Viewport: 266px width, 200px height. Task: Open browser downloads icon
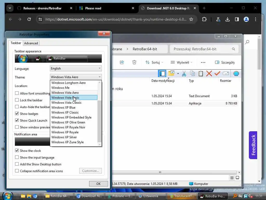coord(228,19)
